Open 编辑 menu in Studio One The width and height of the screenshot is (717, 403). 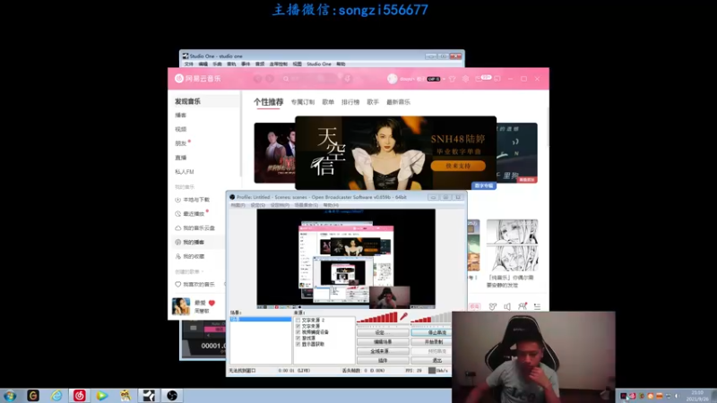(x=203, y=64)
